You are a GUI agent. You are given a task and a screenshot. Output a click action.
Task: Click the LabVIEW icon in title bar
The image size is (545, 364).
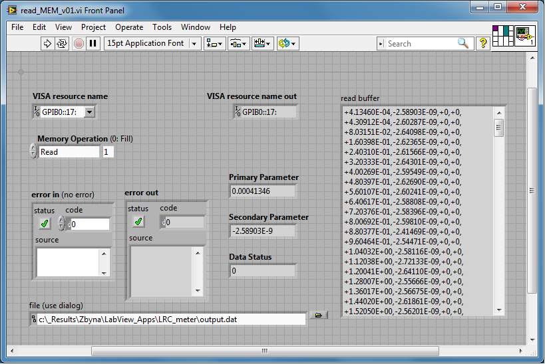[12, 11]
